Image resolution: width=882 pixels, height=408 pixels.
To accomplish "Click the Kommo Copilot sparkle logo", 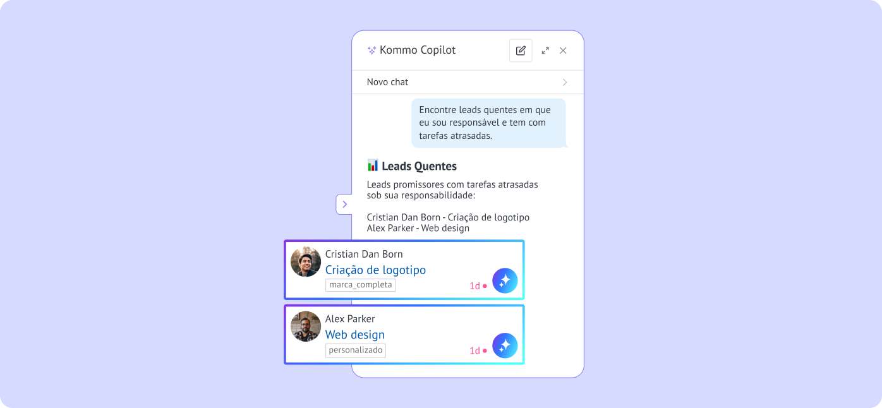I will tap(372, 51).
